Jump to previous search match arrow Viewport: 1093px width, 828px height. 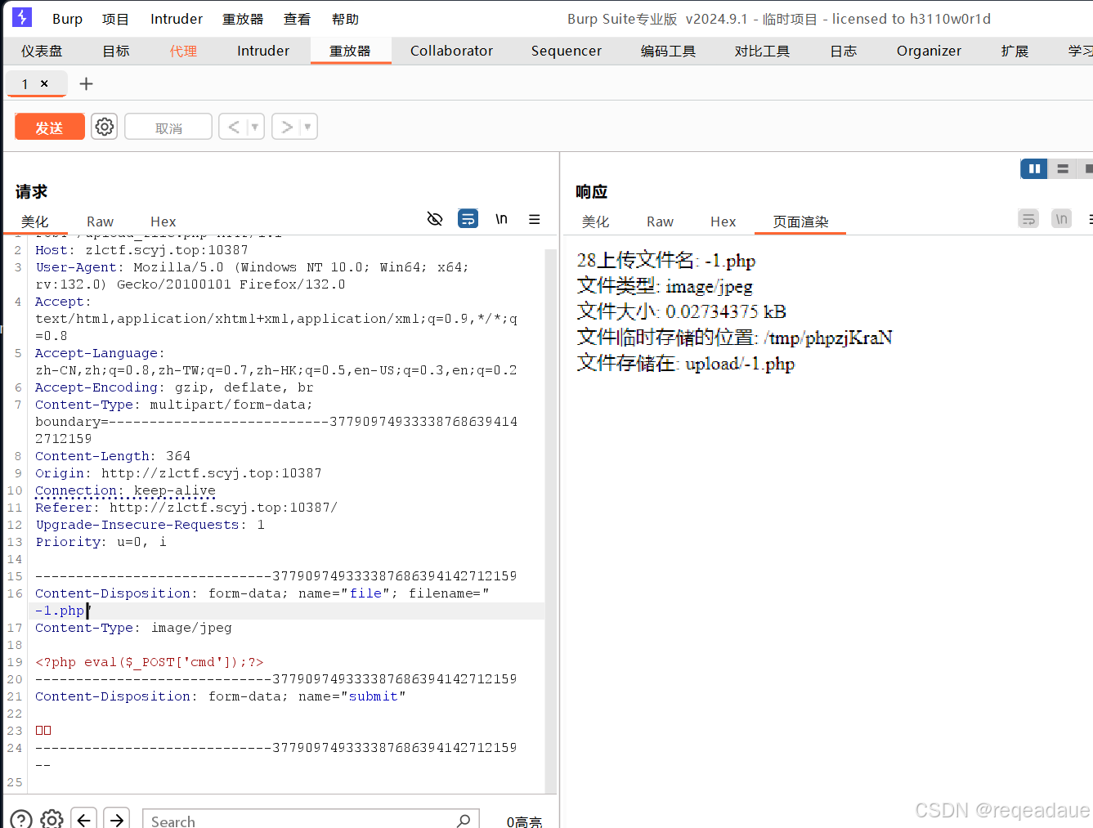tap(84, 819)
